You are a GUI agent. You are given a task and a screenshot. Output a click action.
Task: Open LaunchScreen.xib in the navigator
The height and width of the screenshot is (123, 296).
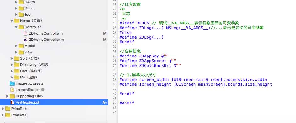pyautogui.click(x=31, y=90)
